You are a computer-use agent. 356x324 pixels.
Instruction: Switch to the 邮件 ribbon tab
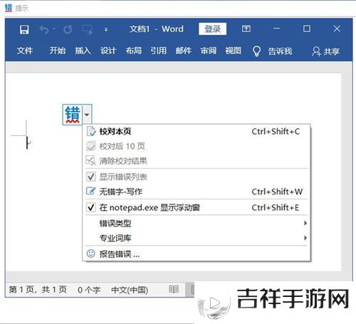[x=184, y=51]
